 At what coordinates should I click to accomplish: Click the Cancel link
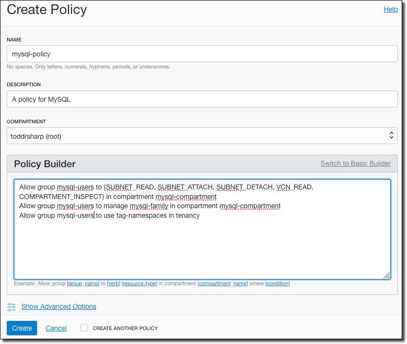(x=56, y=328)
